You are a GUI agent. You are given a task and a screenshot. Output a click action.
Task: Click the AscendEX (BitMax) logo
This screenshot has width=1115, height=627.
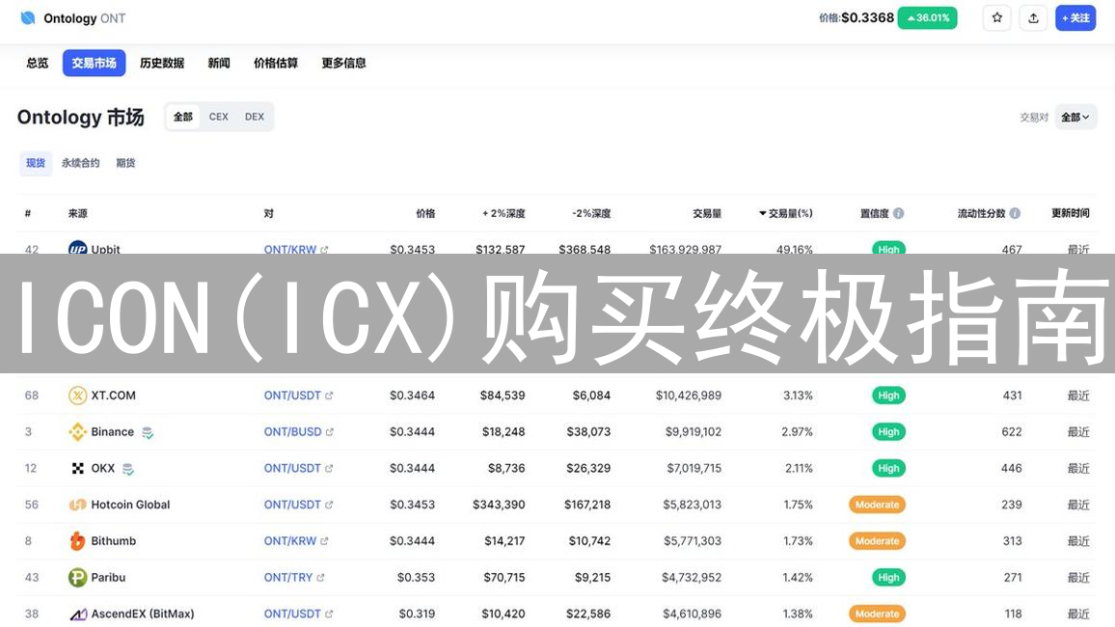(78, 614)
